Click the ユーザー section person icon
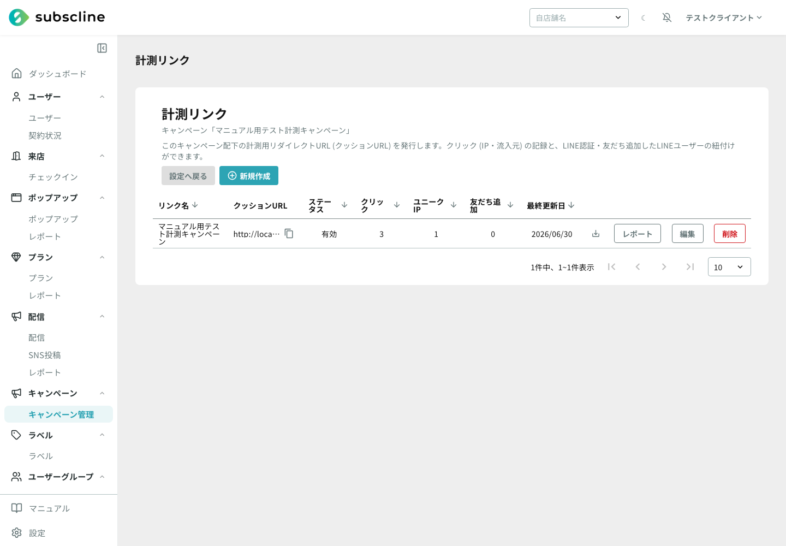This screenshot has width=786, height=546. point(16,97)
